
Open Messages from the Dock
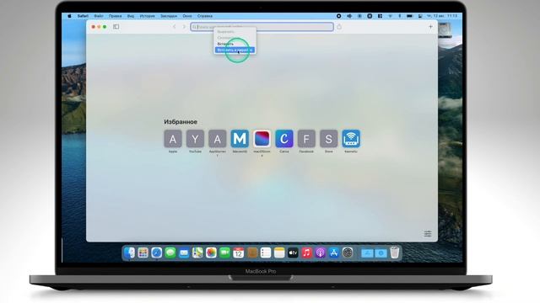[x=170, y=252]
